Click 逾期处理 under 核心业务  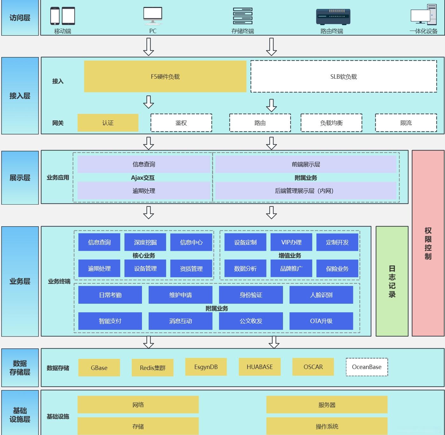tap(99, 268)
